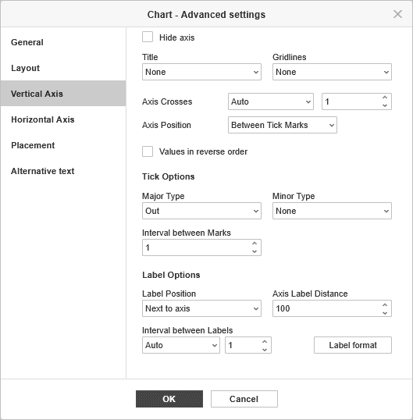This screenshot has height=420, width=413.
Task: Open the Title dropdown
Action: tap(201, 72)
